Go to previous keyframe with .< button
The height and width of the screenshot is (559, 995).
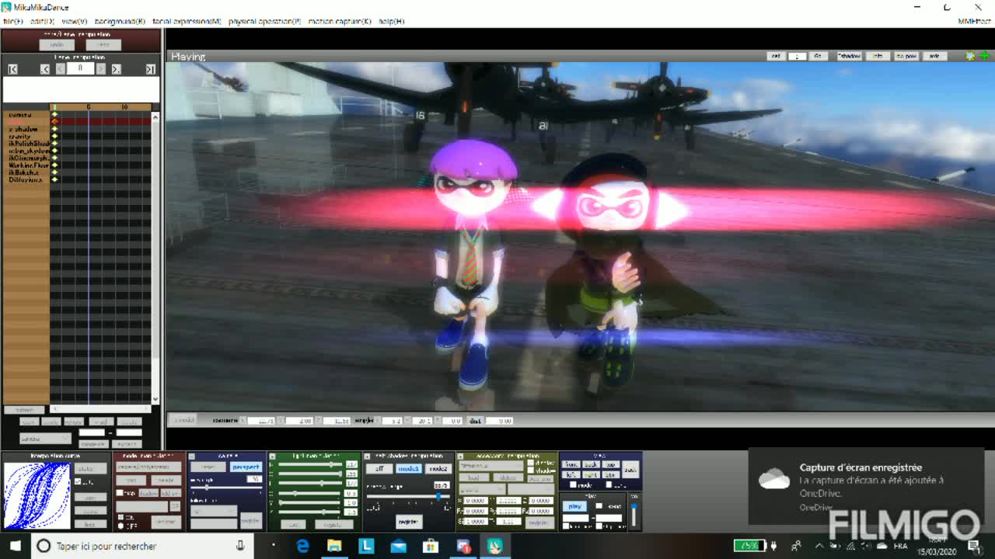[x=45, y=69]
